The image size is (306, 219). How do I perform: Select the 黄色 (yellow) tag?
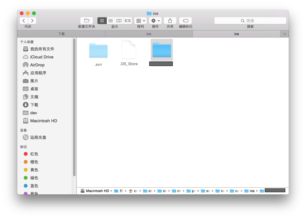[31, 170]
